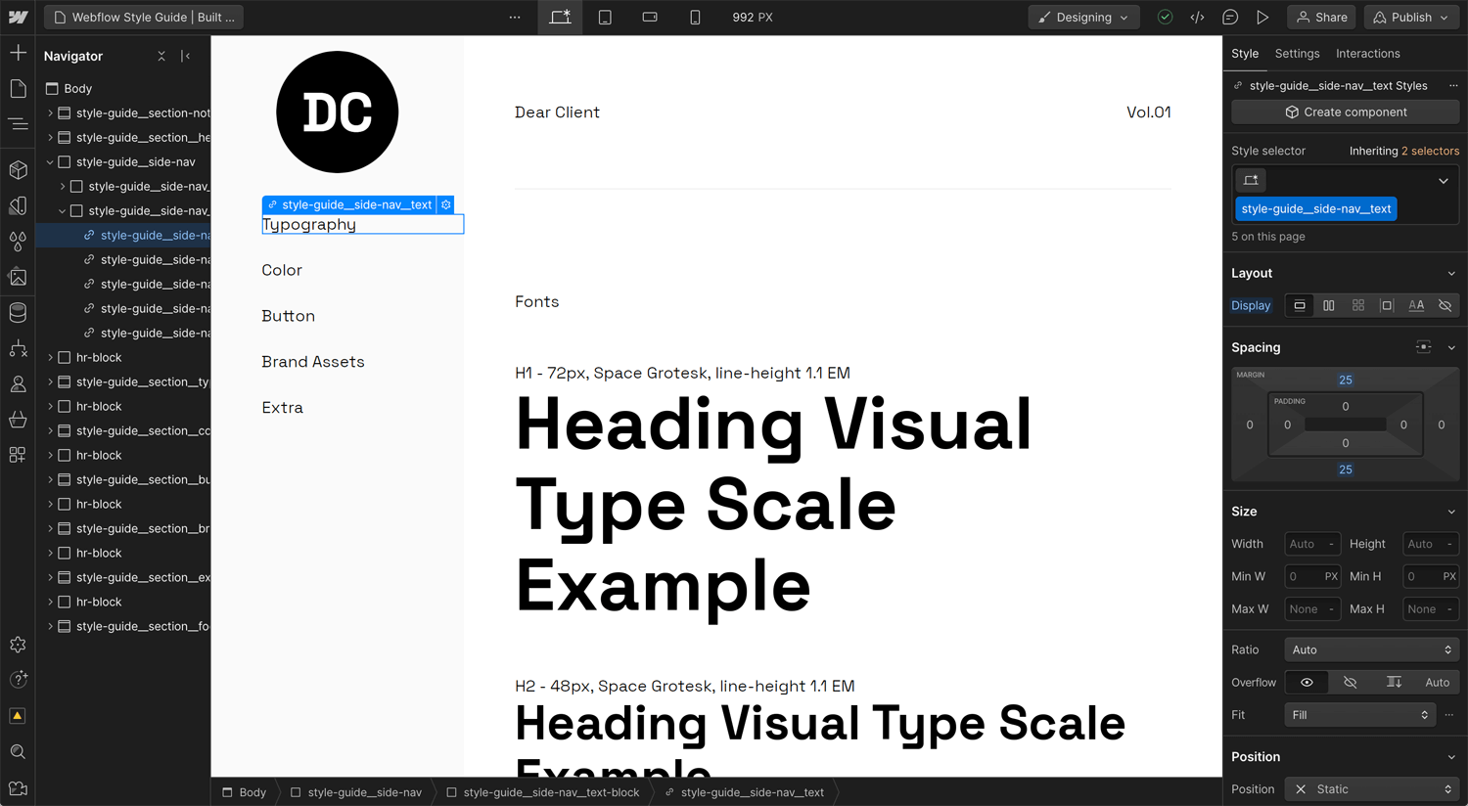The width and height of the screenshot is (1468, 806).
Task: Click the Brand Assets nav link
Action: coord(313,362)
